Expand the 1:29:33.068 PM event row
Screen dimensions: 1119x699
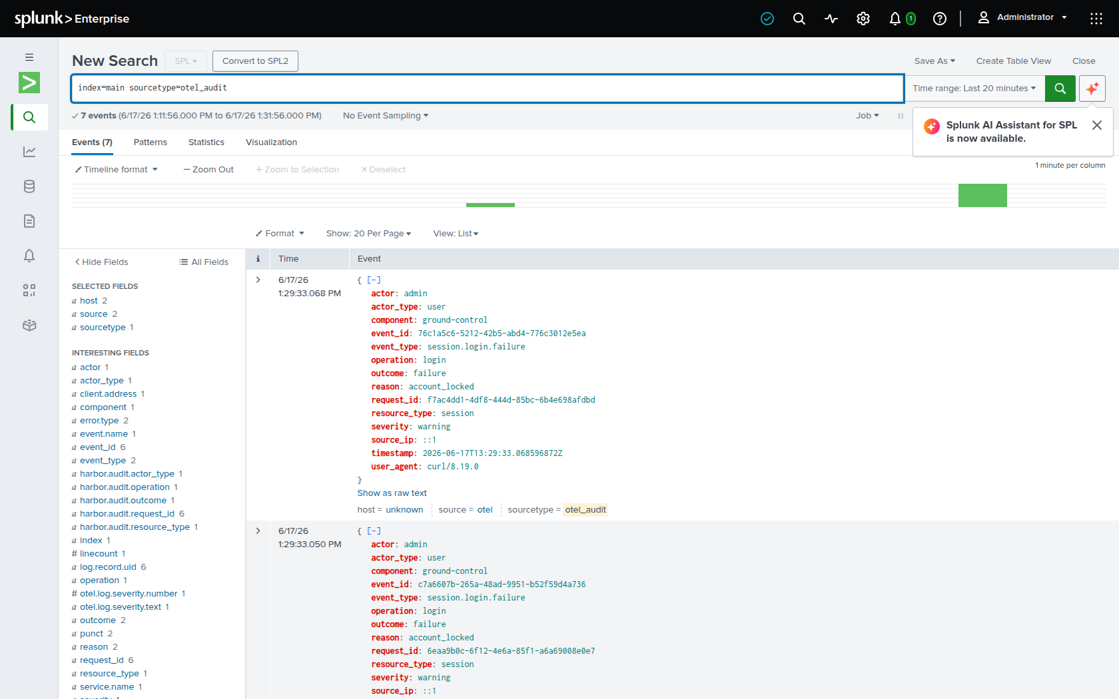(x=258, y=280)
